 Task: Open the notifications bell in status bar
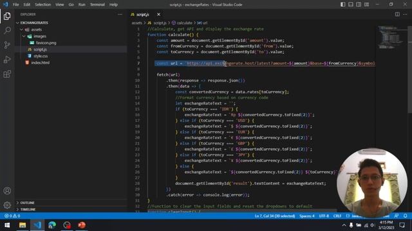[x=405, y=216]
